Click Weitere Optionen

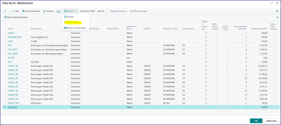point(118,11)
